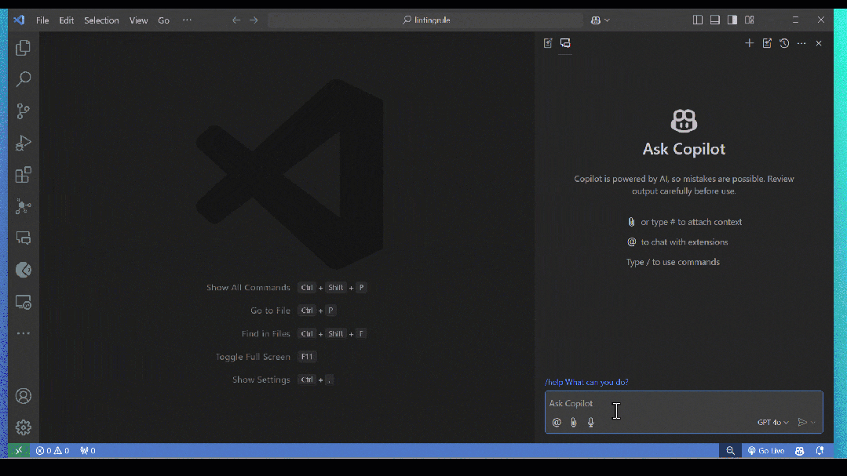Activate voice input with the microphone icon

tap(590, 422)
